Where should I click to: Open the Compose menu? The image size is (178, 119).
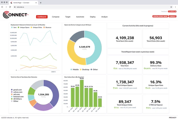coord(55,17)
